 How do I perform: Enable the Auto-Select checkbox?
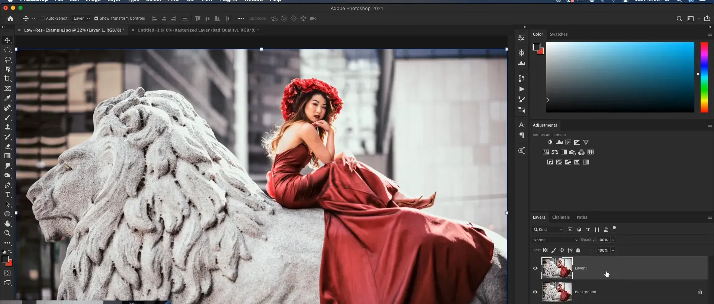[43, 19]
